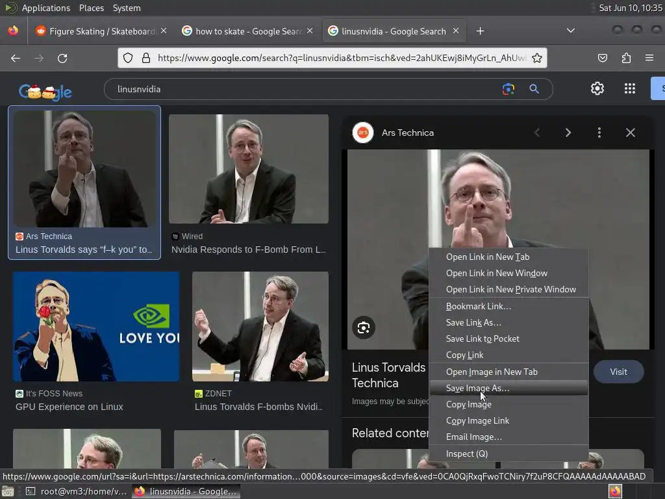Open the Ars Technica image result thumbnail

pos(85,169)
